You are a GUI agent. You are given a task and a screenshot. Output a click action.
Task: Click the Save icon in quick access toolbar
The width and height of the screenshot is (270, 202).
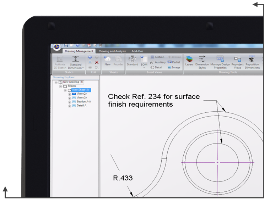pyautogui.click(x=66, y=45)
